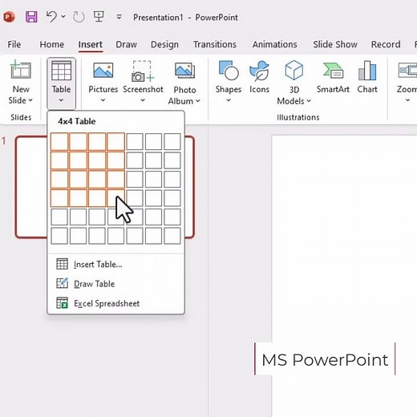Screen dimensions: 417x417
Task: Switch to the Home tab
Action: coord(52,44)
